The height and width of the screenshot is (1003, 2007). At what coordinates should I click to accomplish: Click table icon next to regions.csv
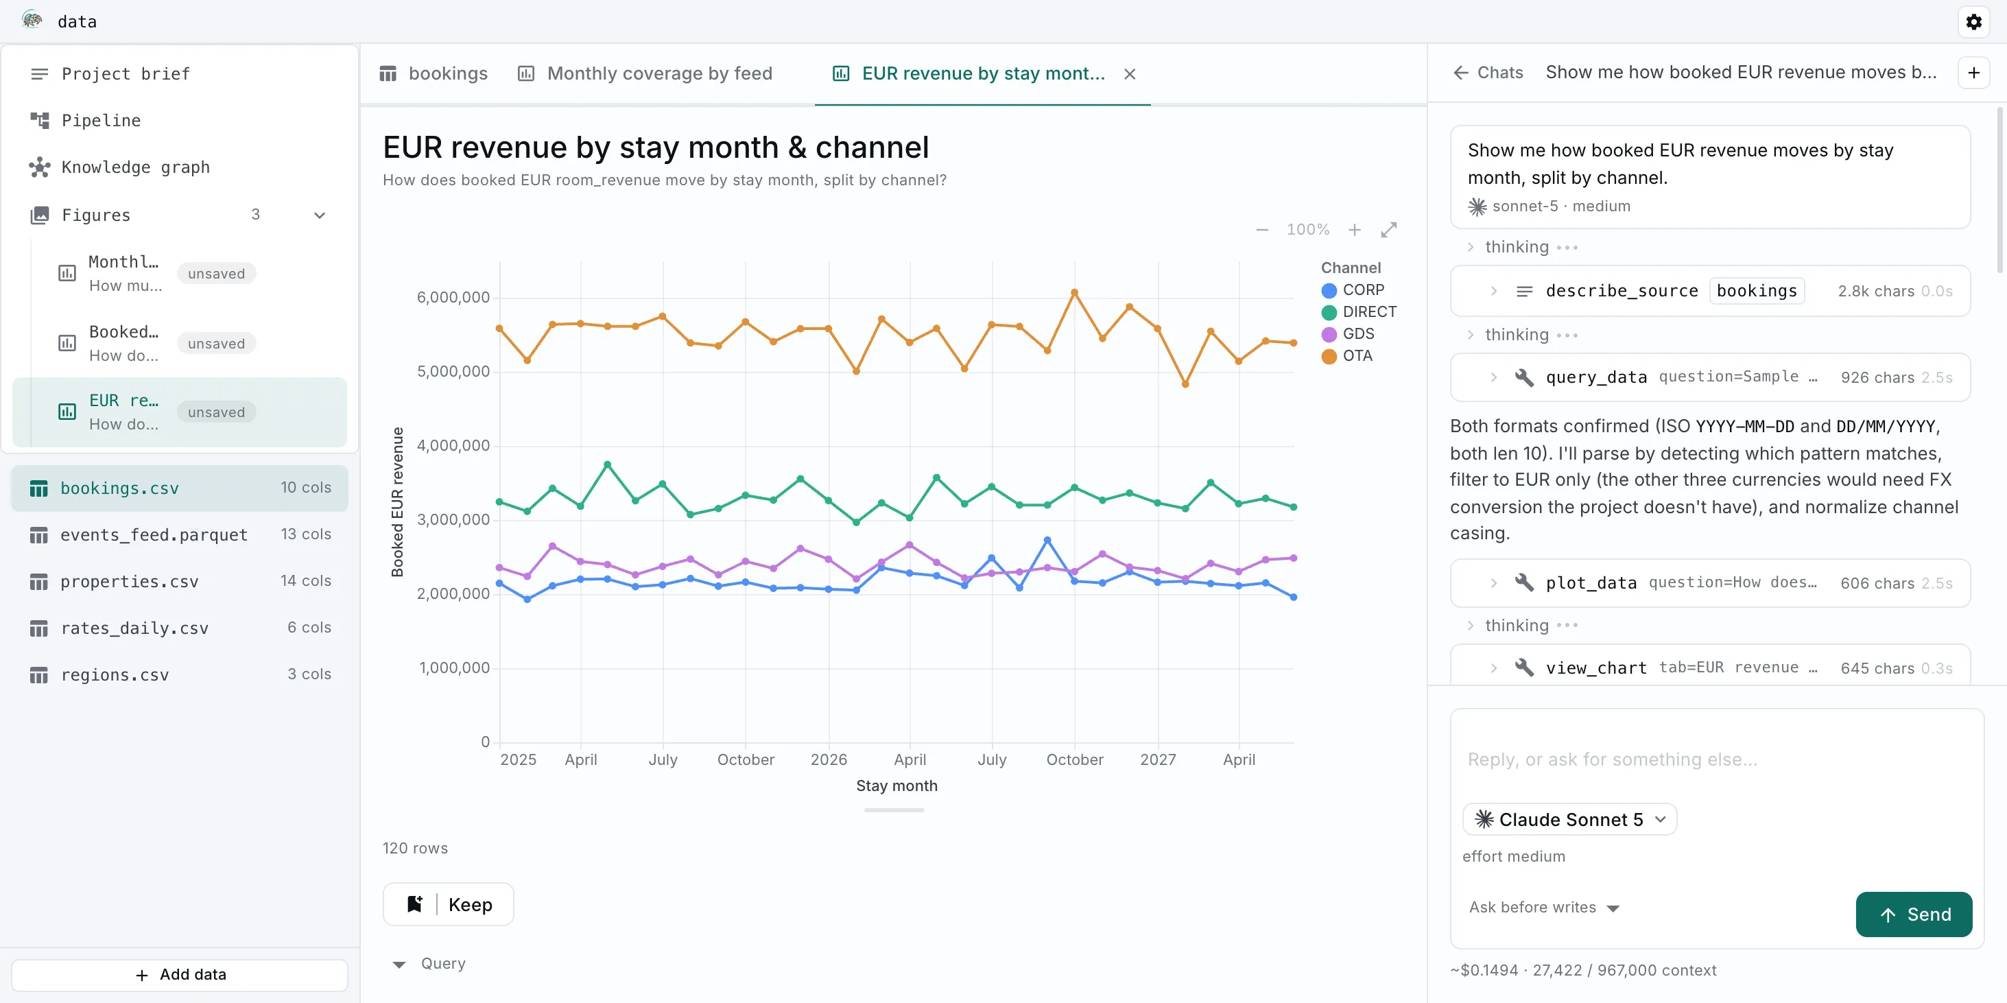click(x=39, y=675)
